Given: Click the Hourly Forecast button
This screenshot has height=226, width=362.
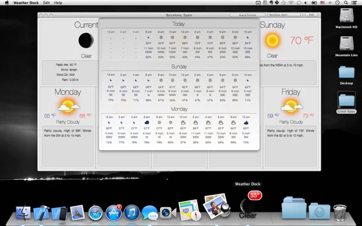Looking at the screenshot, I should pyautogui.click(x=247, y=15).
